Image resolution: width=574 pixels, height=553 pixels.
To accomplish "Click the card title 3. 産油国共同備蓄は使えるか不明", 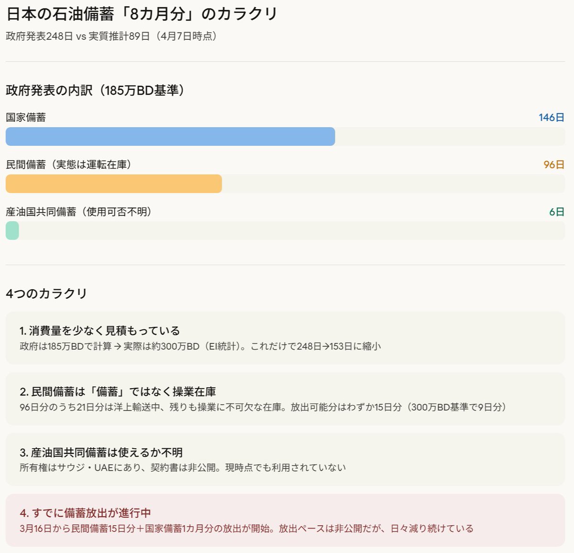I will pyautogui.click(x=101, y=453).
